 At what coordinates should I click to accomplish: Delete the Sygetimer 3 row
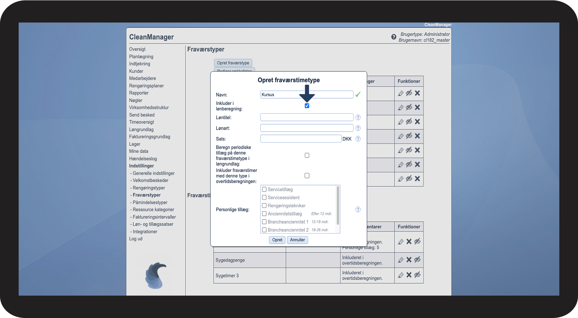pyautogui.click(x=409, y=275)
